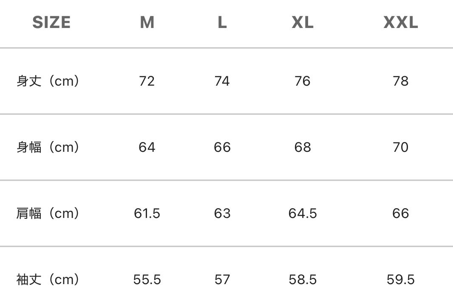
Task: Click the SIZE header label
Action: [x=51, y=22]
